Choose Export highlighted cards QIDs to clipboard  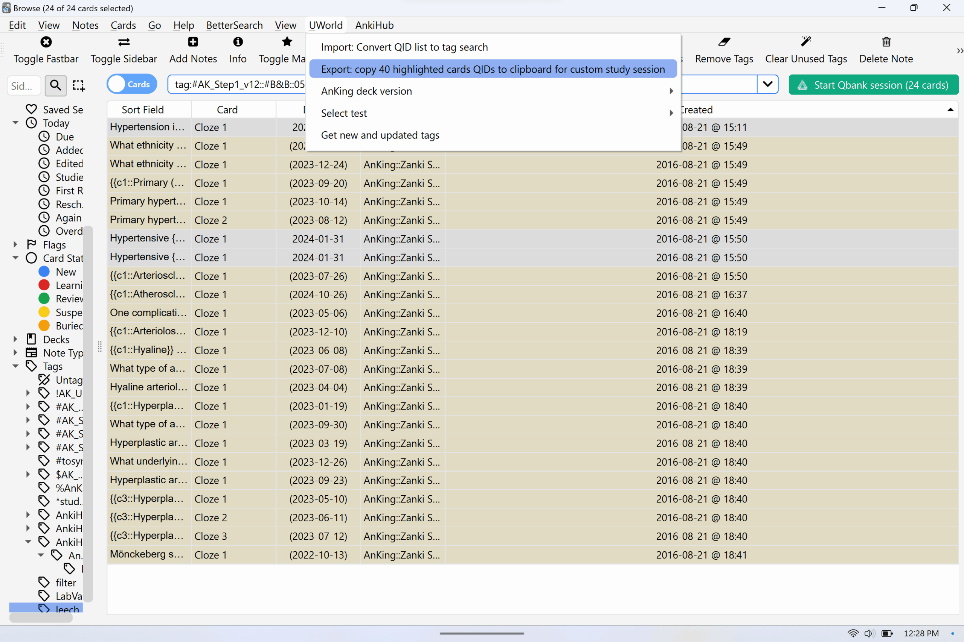(493, 69)
